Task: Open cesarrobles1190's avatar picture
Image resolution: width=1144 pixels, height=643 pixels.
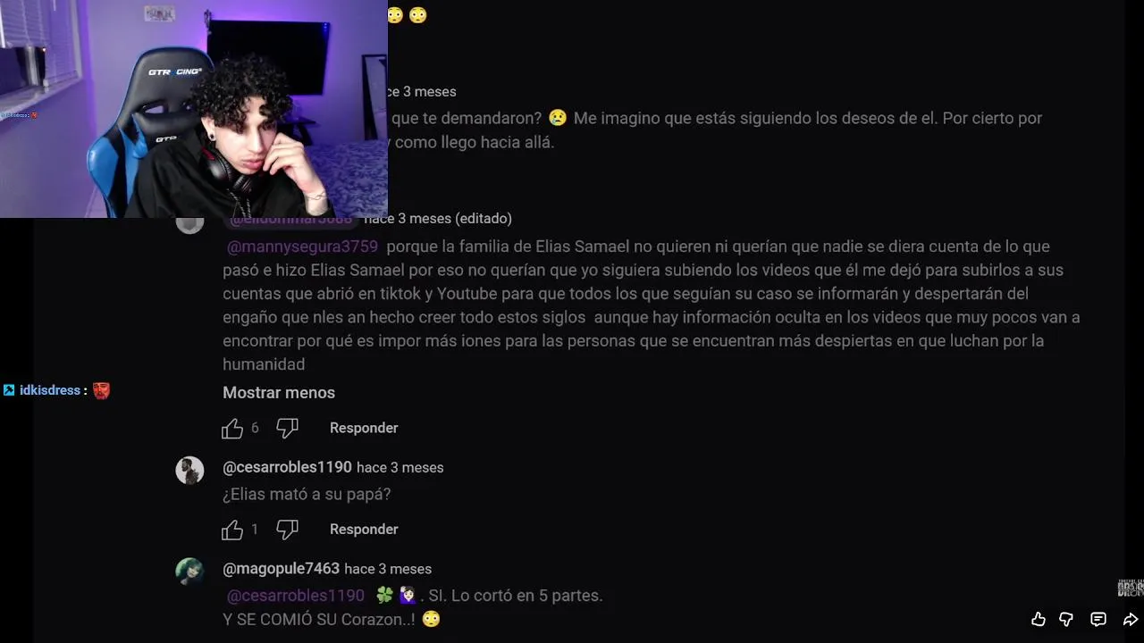Action: pyautogui.click(x=189, y=470)
